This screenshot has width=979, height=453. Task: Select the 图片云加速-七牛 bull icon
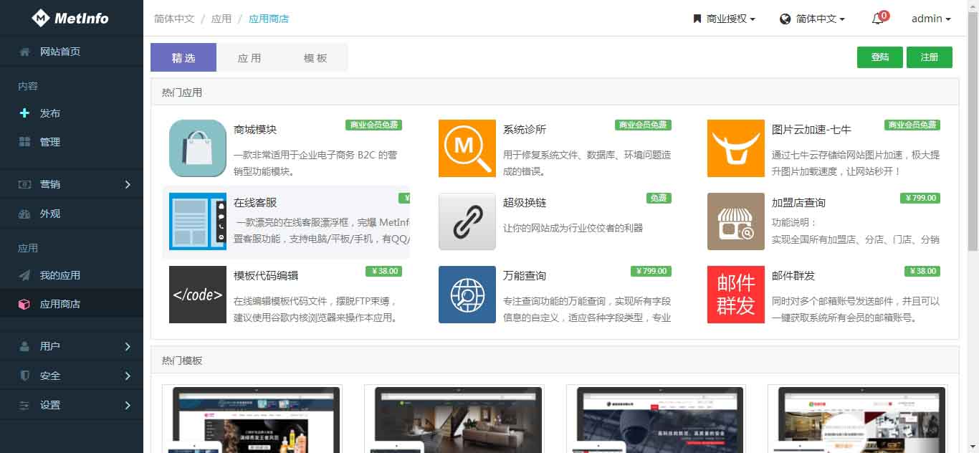point(735,148)
